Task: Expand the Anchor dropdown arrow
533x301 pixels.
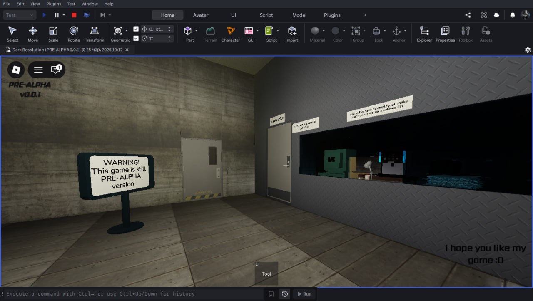Action: (x=405, y=30)
